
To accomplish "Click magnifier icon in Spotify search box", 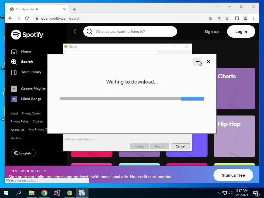I will click(89, 31).
